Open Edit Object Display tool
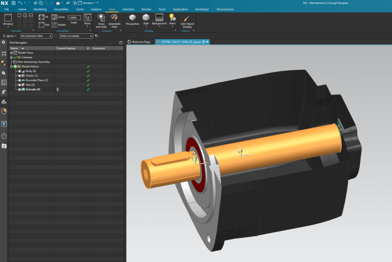 [187, 21]
